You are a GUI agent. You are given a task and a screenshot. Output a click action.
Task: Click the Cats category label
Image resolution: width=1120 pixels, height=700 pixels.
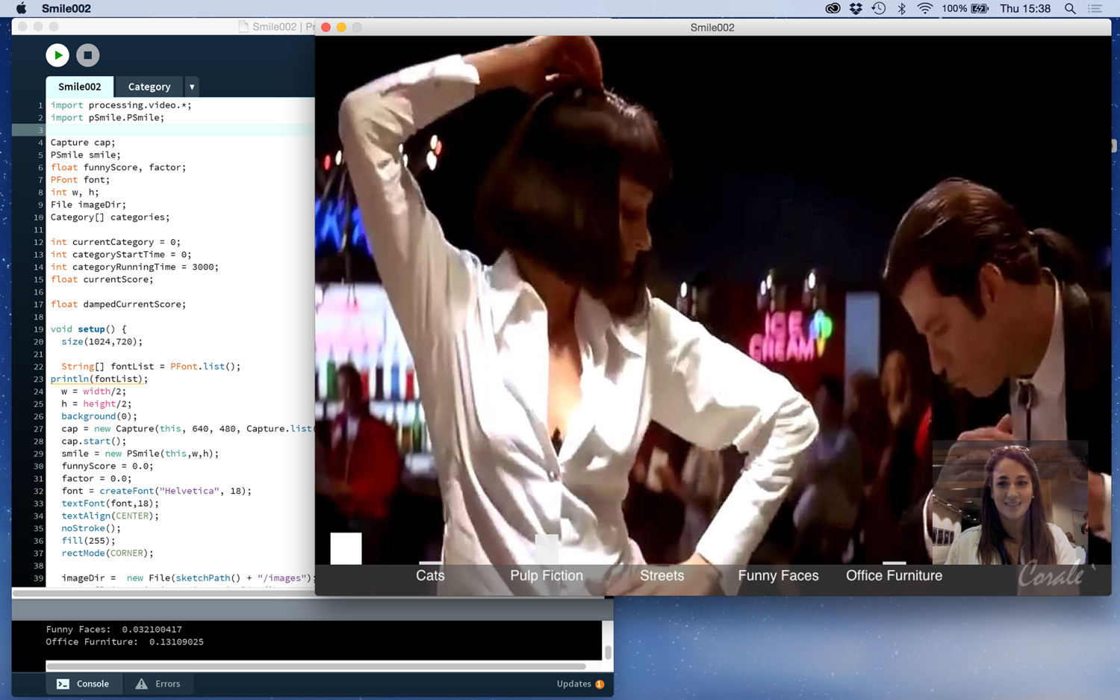click(x=430, y=575)
